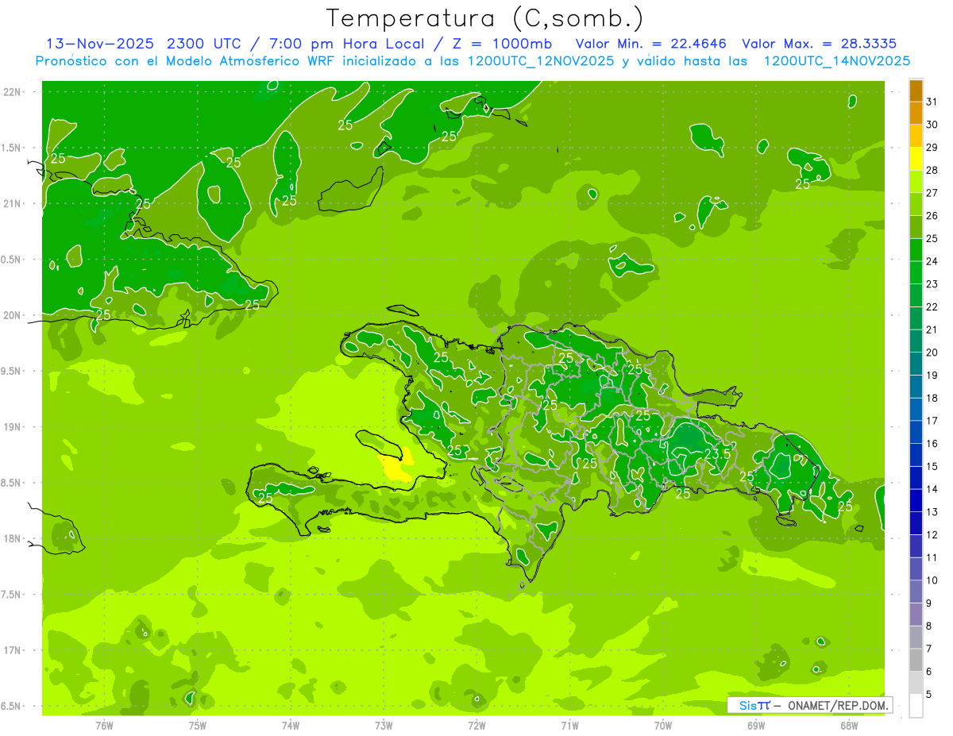Image resolution: width=953 pixels, height=736 pixels.
Task: Pick the yellow legend swatch between 28 and 29
Action: [916, 159]
